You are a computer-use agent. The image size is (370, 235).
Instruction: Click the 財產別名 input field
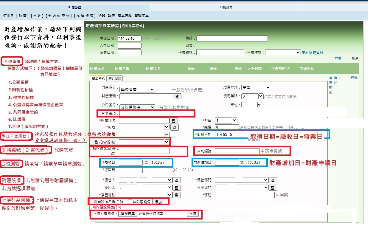tap(144, 120)
